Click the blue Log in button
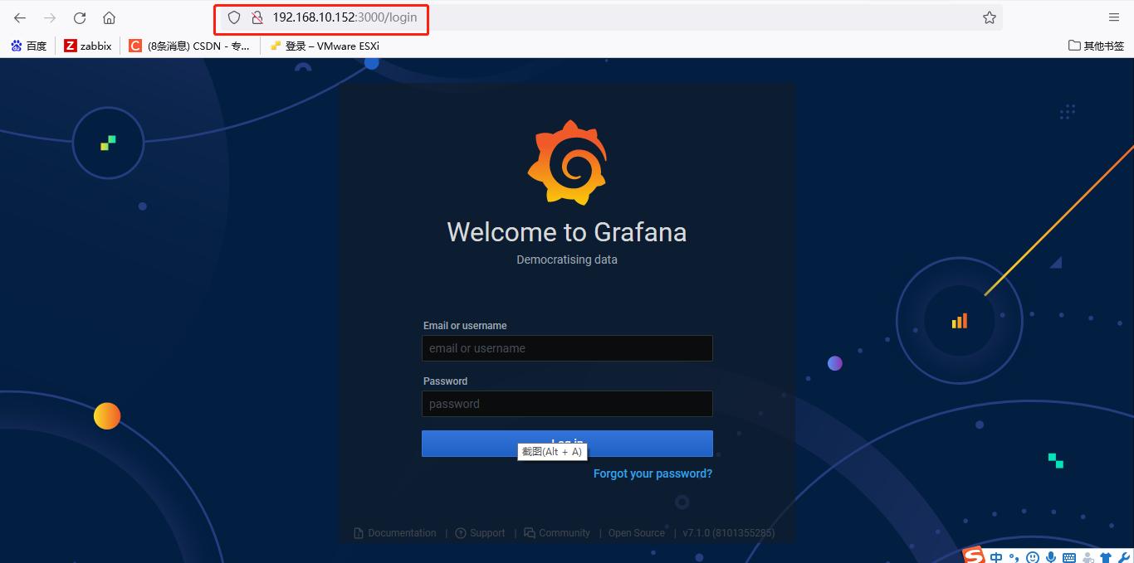 pos(567,443)
